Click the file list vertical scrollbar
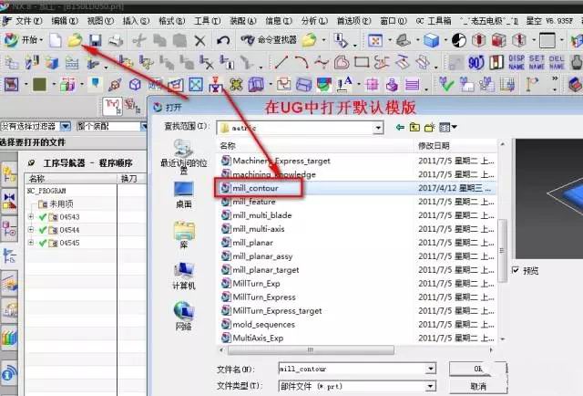Viewport: 583px width, 396px height. pos(502,251)
